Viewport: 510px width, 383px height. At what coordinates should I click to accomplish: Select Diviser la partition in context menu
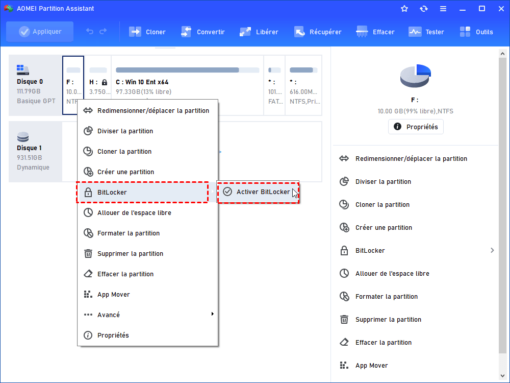148,131
